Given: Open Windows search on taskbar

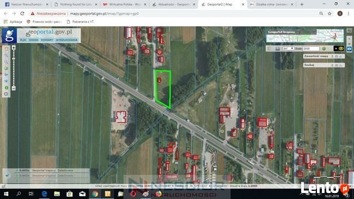Looking at the screenshot, I should tap(19, 194).
